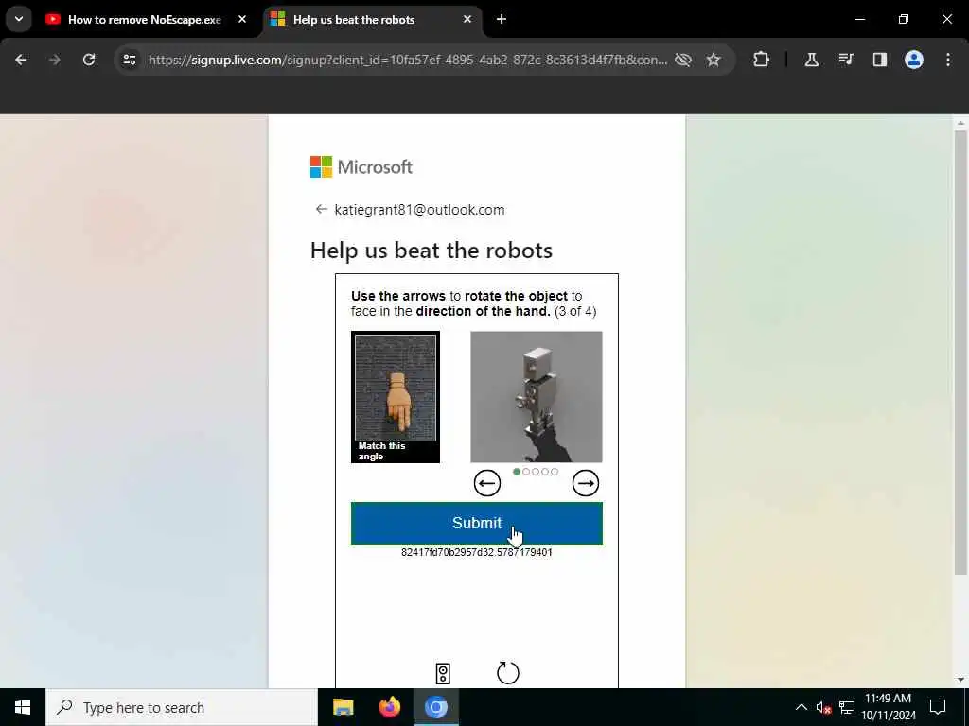Switch to the audio challenge icon
The width and height of the screenshot is (969, 726).
[443, 673]
